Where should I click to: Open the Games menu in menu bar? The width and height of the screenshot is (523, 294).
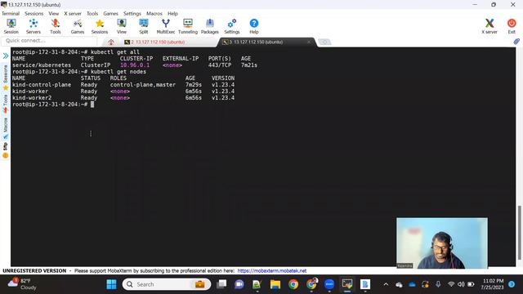(110, 13)
